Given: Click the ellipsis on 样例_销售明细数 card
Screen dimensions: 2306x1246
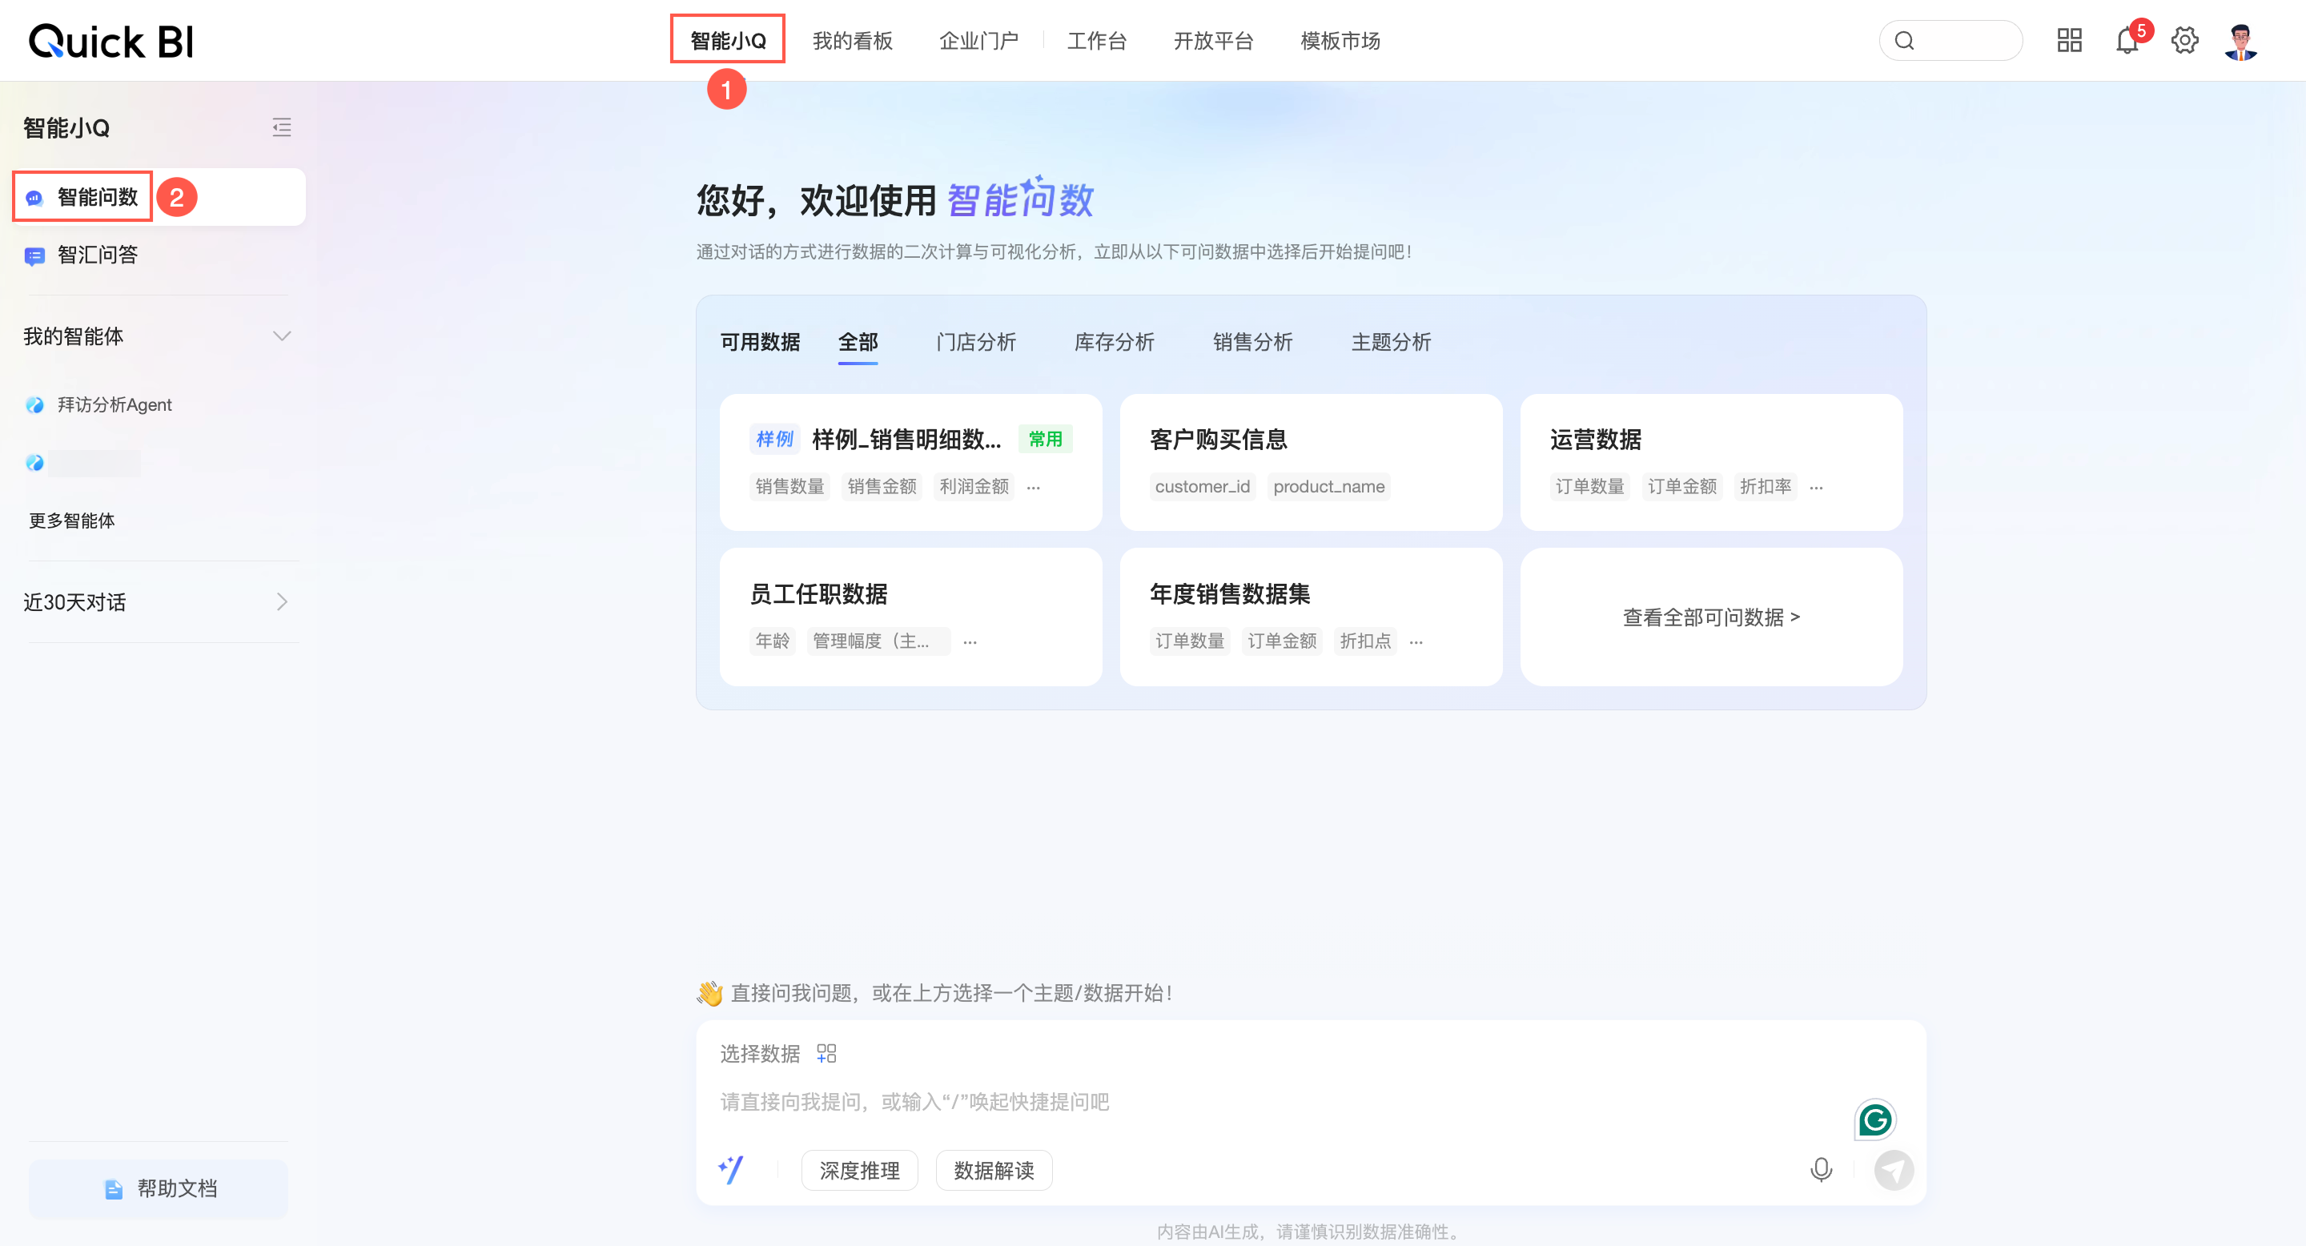Looking at the screenshot, I should coord(1033,488).
